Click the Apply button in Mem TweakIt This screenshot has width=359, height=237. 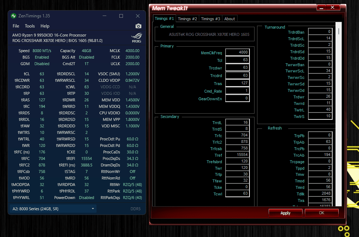click(x=285, y=213)
